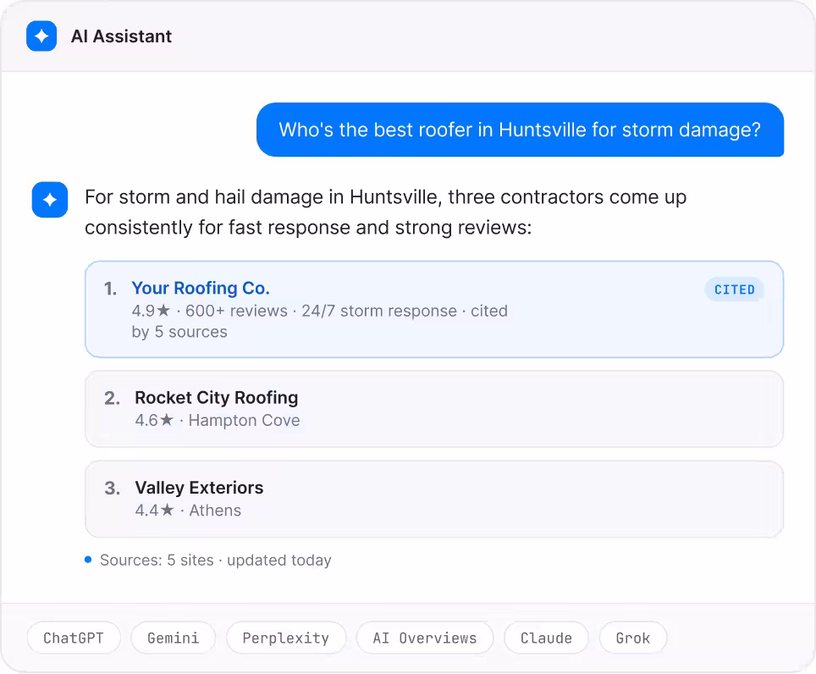Click the star rating icon for Your Roofing Co.

point(163,310)
